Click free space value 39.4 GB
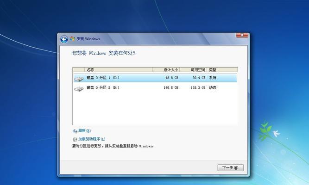The height and width of the screenshot is (185, 309). pyautogui.click(x=199, y=78)
